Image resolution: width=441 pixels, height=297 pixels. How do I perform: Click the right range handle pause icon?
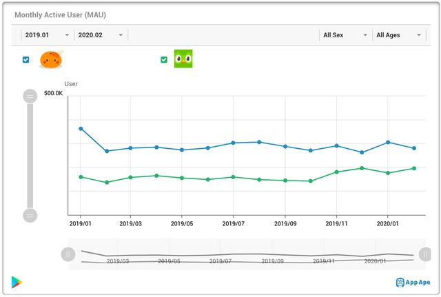tap(424, 254)
